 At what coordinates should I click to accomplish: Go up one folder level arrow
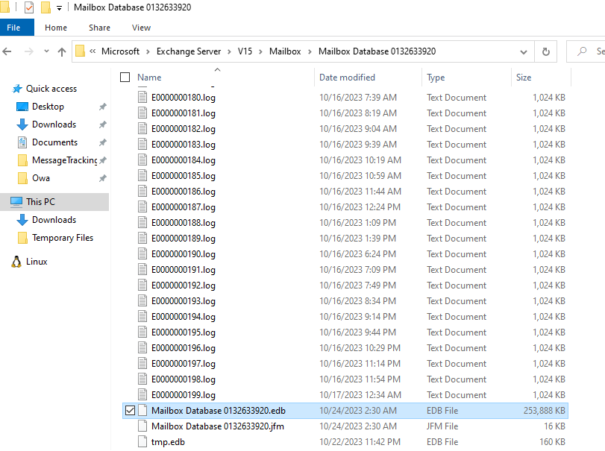click(x=62, y=51)
